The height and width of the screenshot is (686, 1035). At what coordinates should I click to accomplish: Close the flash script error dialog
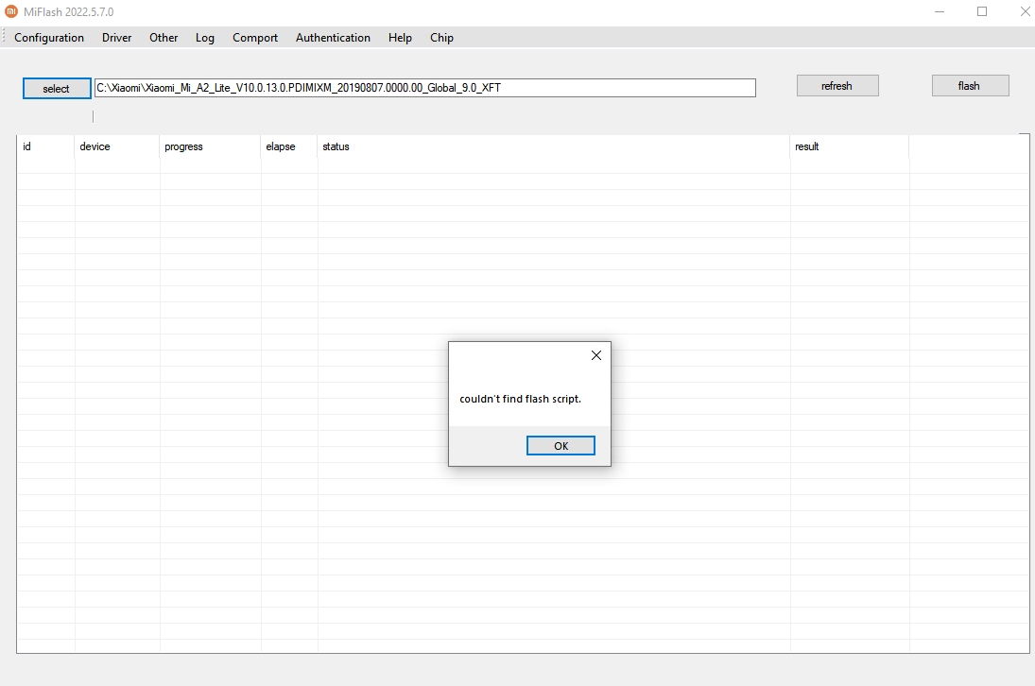(595, 355)
